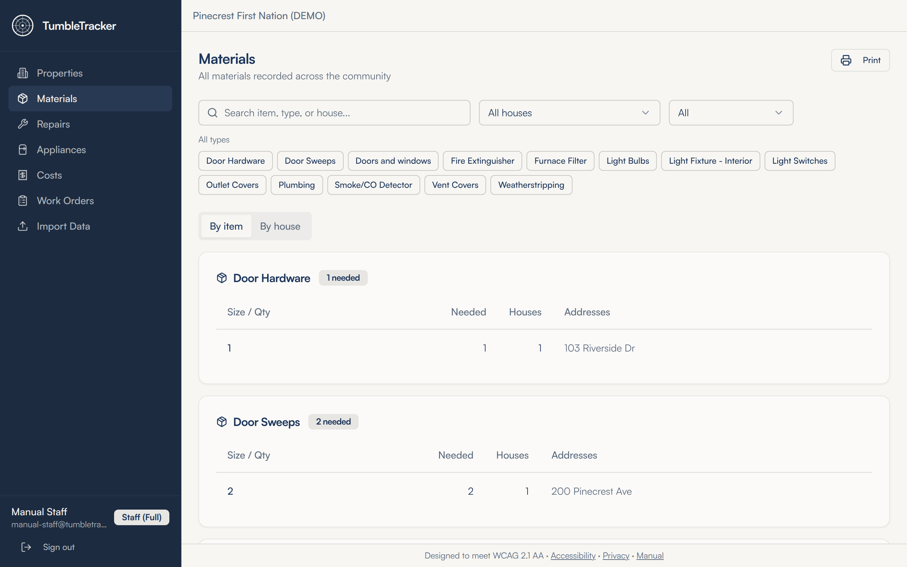907x567 pixels.
Task: Click the All types label
Action: tap(214, 140)
